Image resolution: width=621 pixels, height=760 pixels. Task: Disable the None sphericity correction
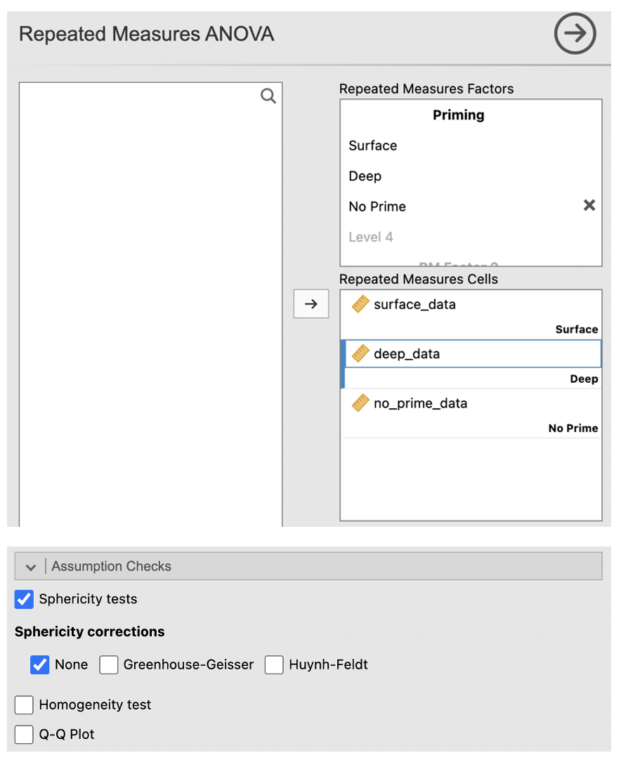pos(40,664)
